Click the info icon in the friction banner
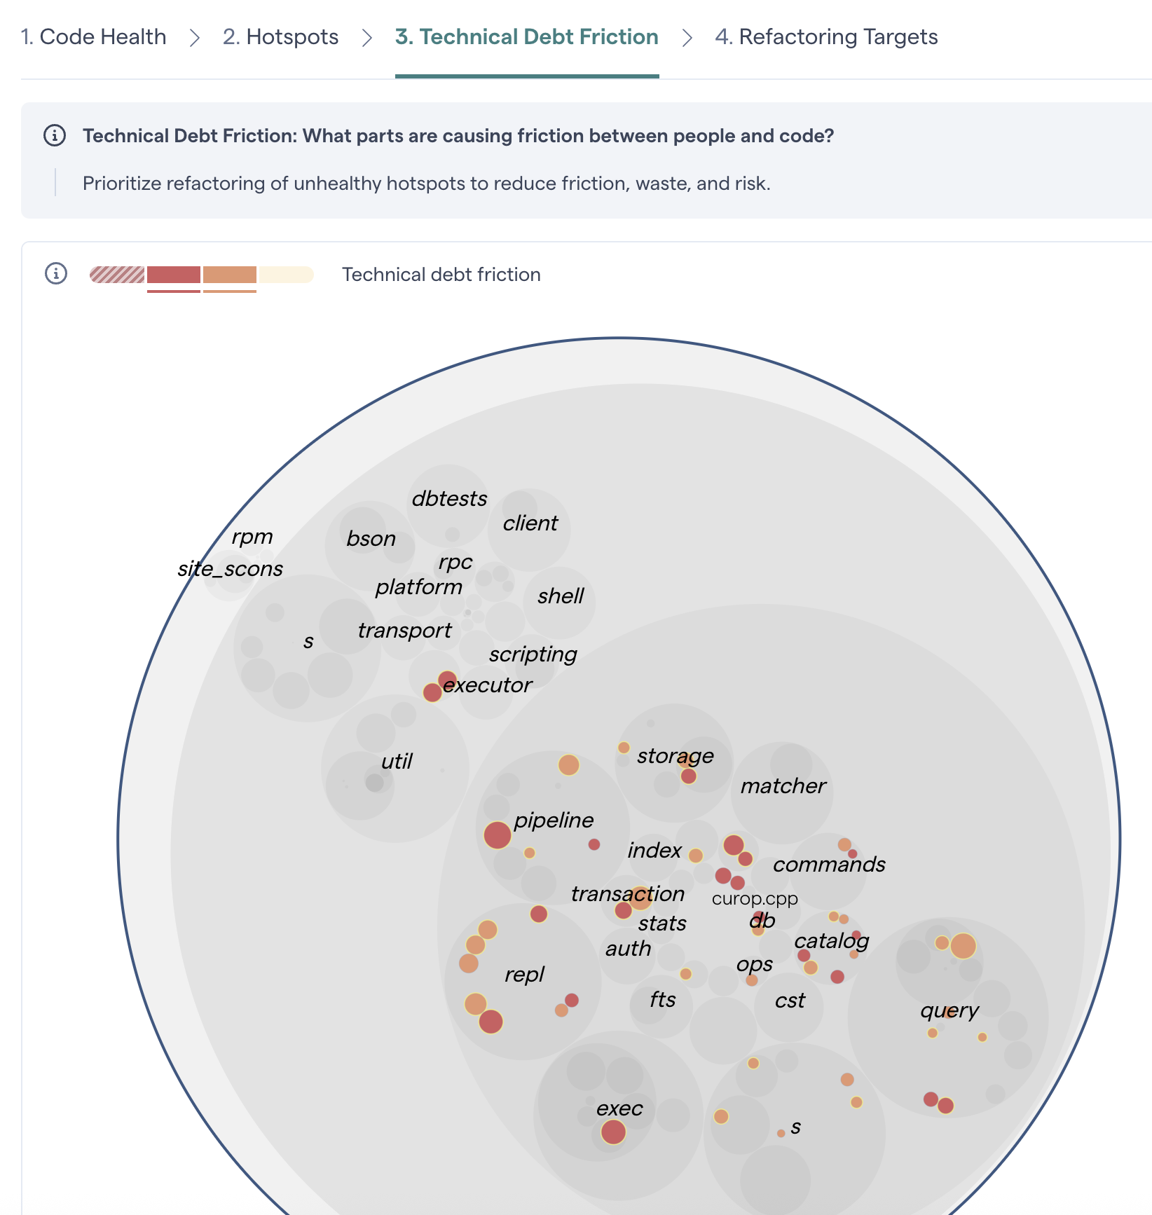 (x=55, y=136)
